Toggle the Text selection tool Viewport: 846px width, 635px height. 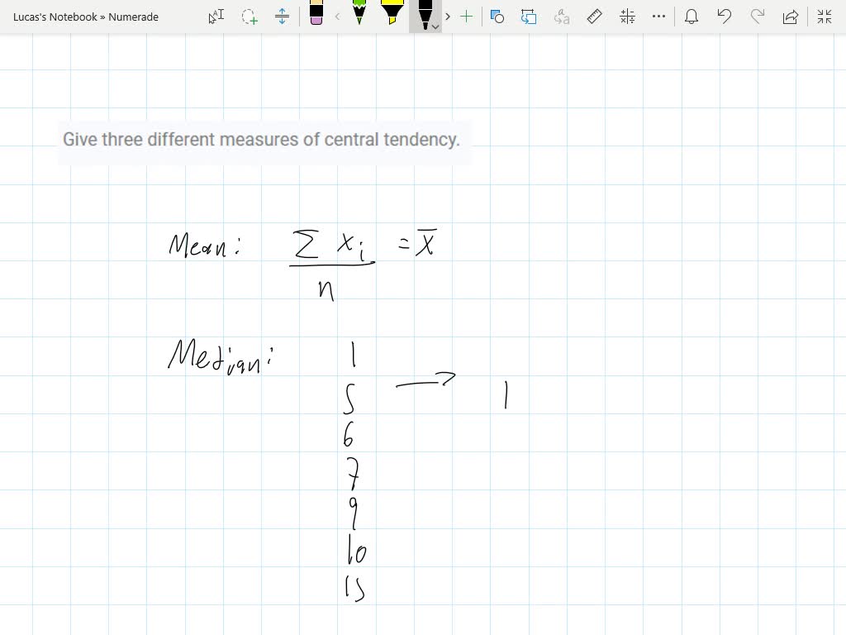click(x=215, y=17)
